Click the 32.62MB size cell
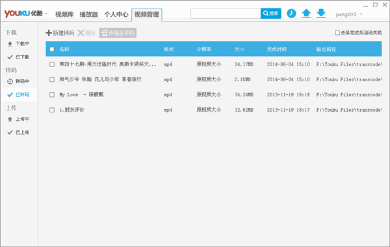The height and width of the screenshot is (247, 390). click(244, 110)
